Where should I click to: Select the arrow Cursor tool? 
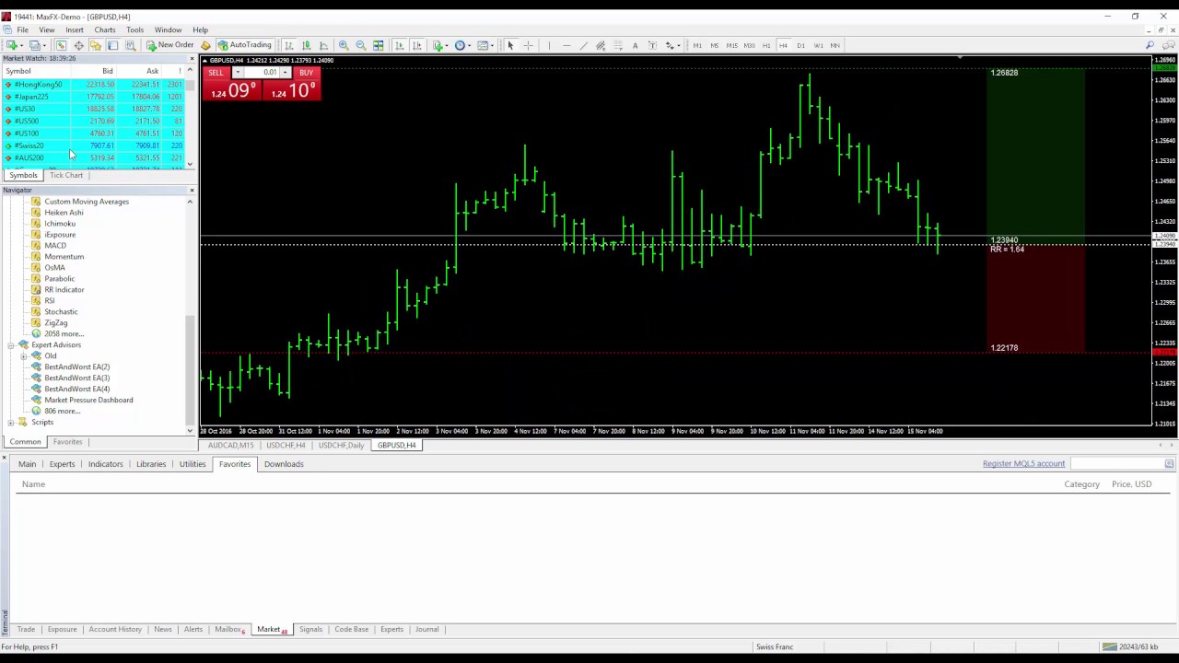click(510, 45)
